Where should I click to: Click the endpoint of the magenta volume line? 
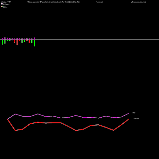[128, 114]
